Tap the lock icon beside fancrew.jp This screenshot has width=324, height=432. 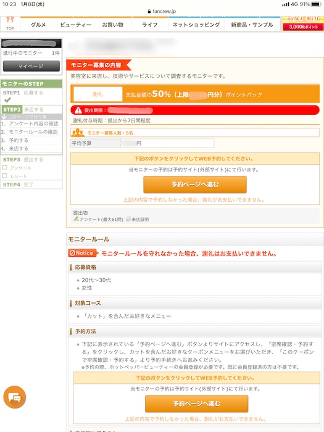[x=149, y=11]
